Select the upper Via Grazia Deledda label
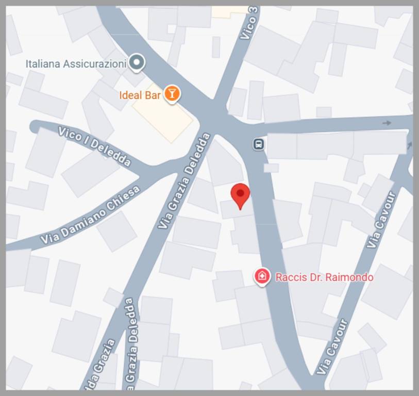 [x=184, y=181]
